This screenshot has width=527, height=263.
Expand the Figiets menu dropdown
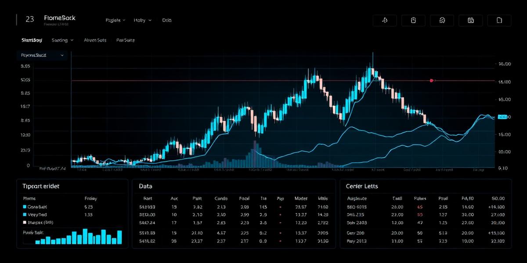pos(116,20)
